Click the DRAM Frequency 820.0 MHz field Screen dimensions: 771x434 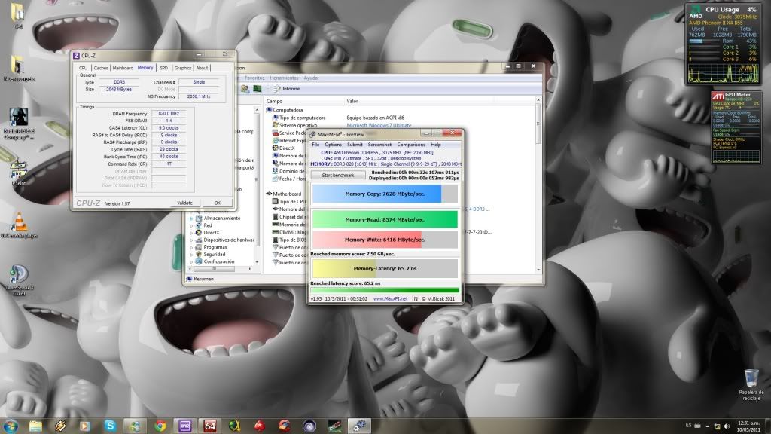click(169, 113)
